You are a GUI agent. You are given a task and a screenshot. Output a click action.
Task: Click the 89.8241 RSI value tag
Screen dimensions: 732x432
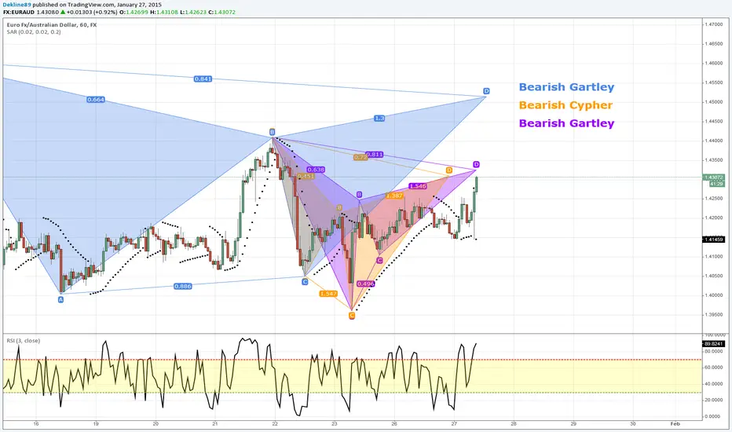[713, 344]
